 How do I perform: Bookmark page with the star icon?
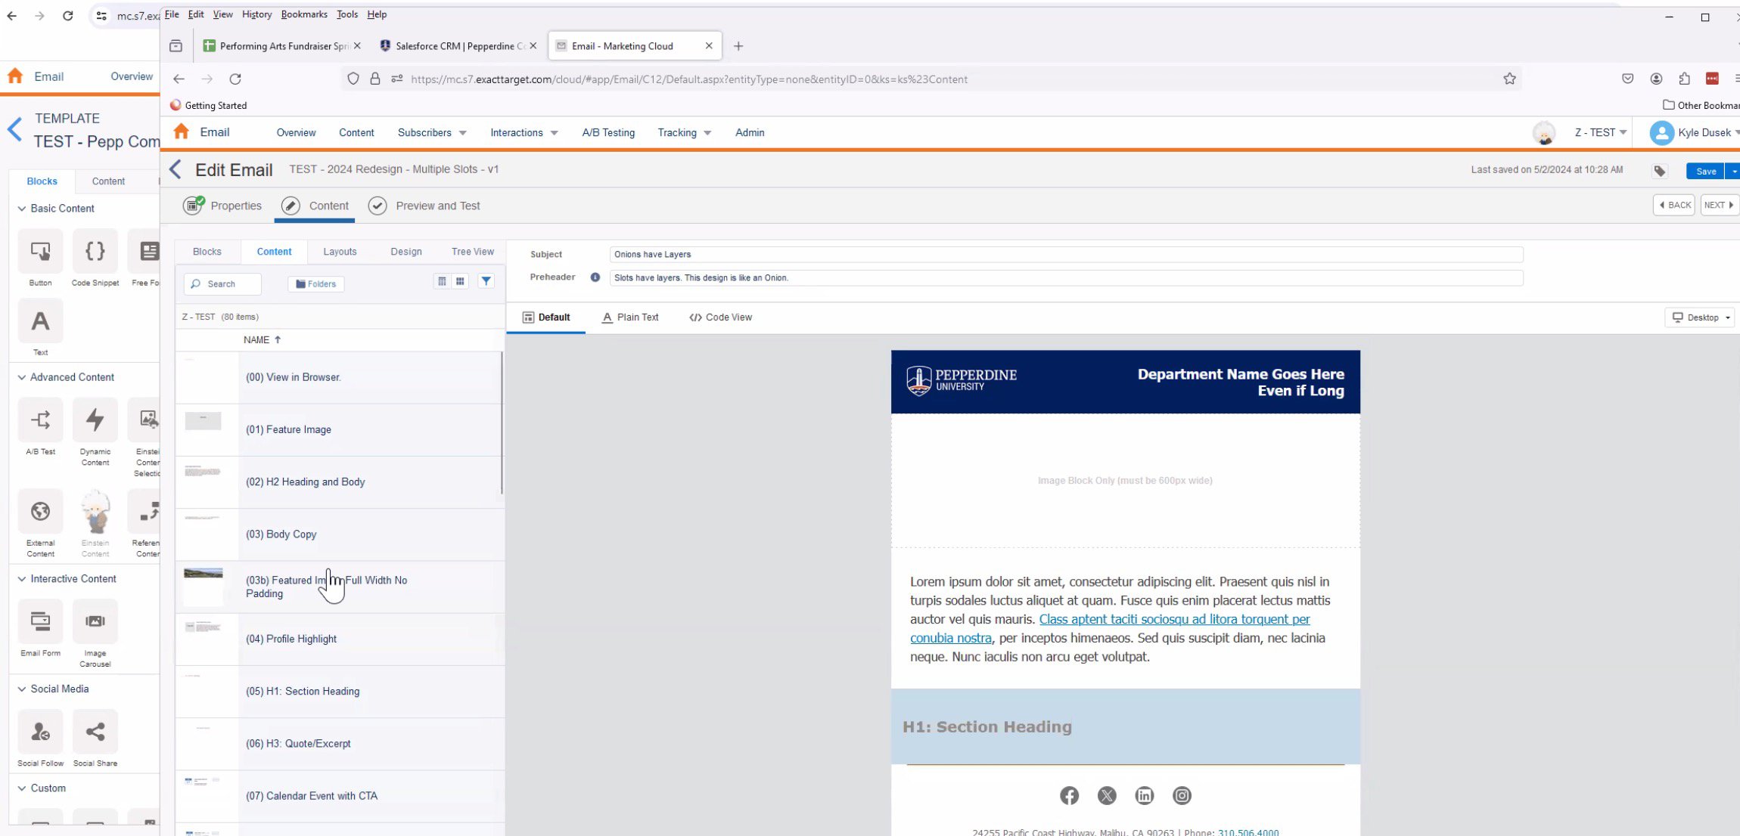pos(1509,79)
